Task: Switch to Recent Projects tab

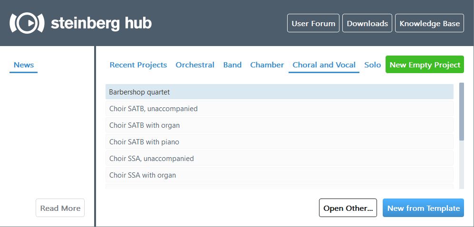Action: point(138,65)
